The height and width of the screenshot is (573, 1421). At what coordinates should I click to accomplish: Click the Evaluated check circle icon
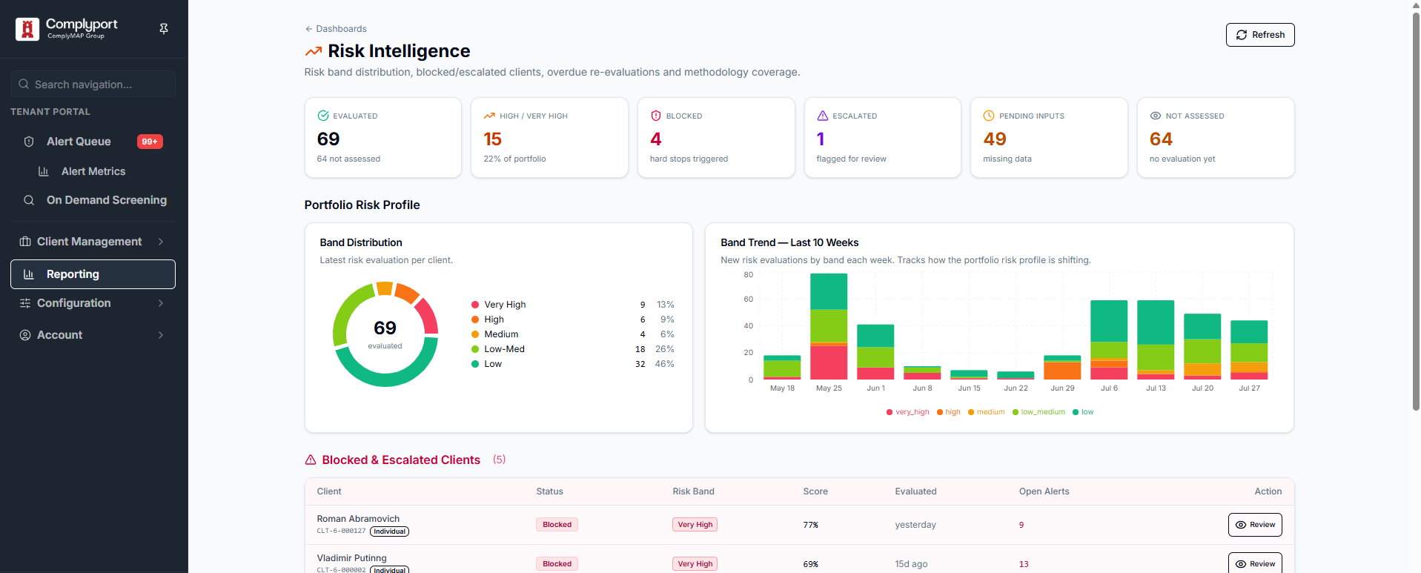[x=323, y=116]
